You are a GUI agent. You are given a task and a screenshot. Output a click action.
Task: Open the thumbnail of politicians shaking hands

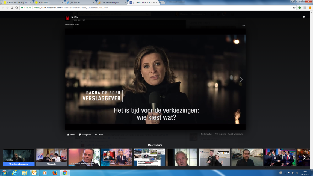pos(280,157)
